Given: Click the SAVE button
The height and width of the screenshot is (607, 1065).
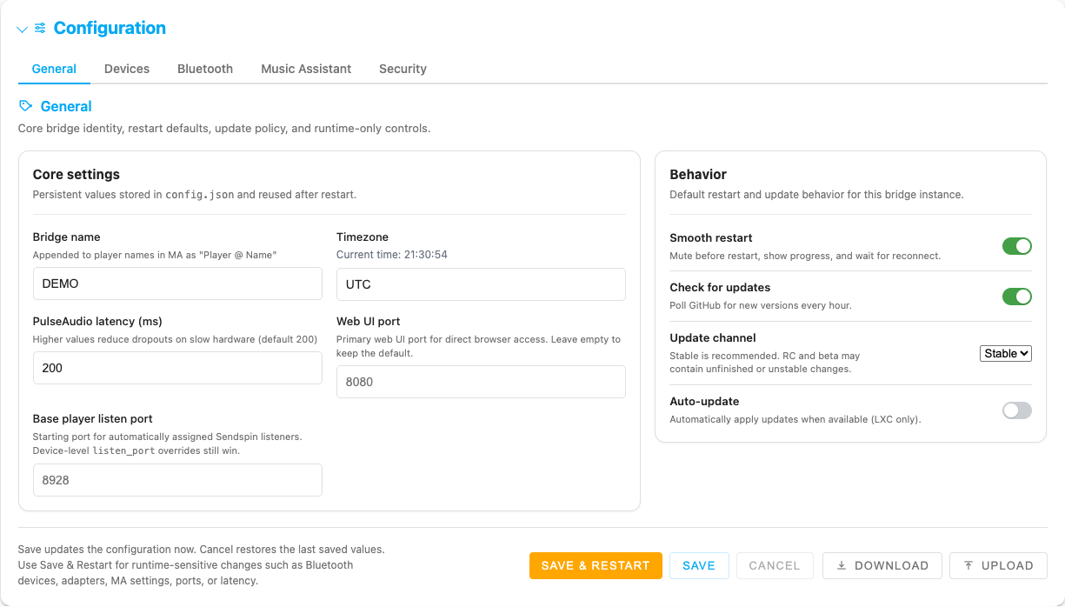Looking at the screenshot, I should 699,565.
